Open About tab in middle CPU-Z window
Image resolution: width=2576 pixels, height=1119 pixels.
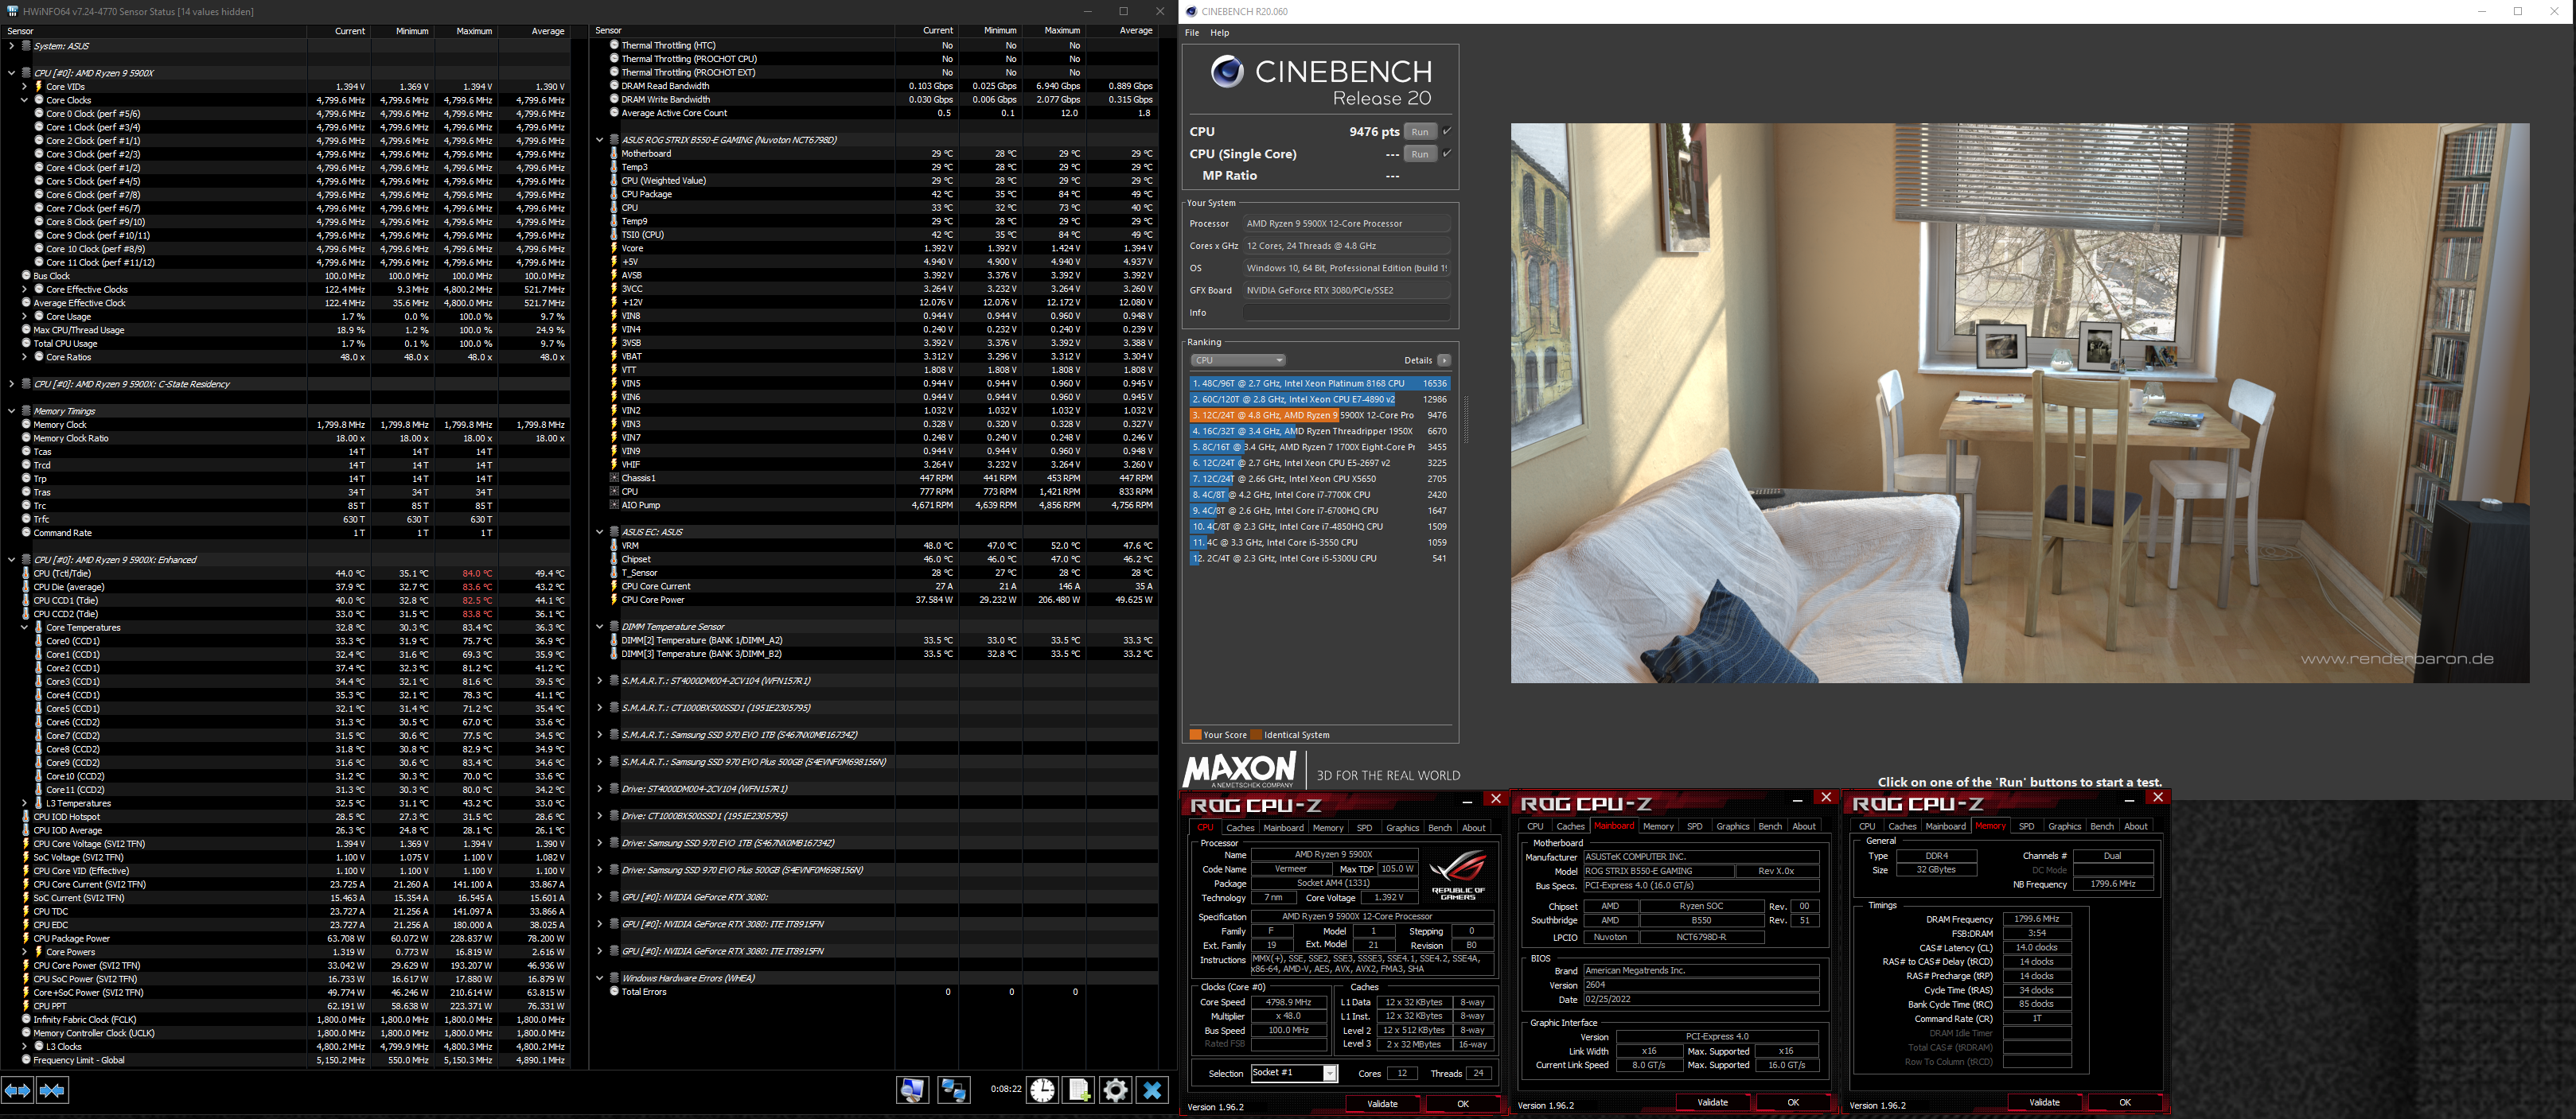tap(1804, 826)
